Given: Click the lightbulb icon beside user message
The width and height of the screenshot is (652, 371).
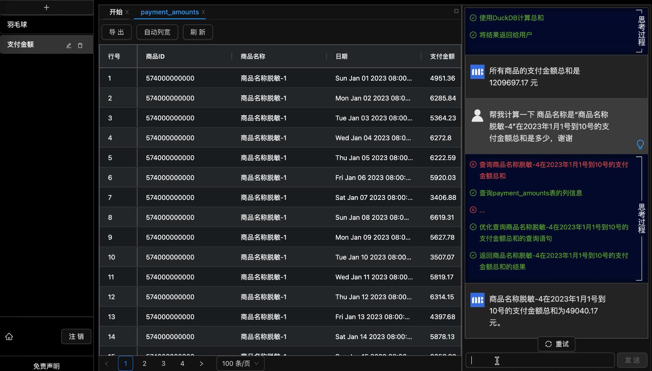Looking at the screenshot, I should 640,144.
